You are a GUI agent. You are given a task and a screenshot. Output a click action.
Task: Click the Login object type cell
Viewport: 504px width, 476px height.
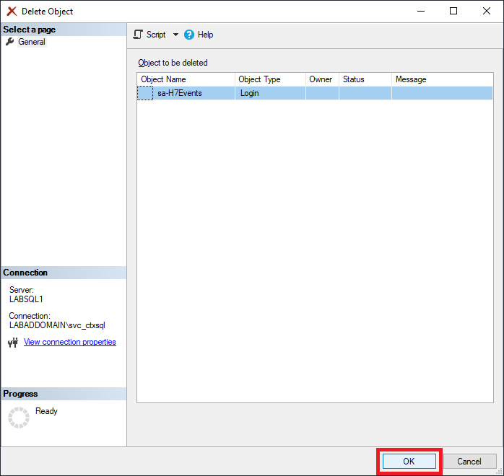point(250,93)
